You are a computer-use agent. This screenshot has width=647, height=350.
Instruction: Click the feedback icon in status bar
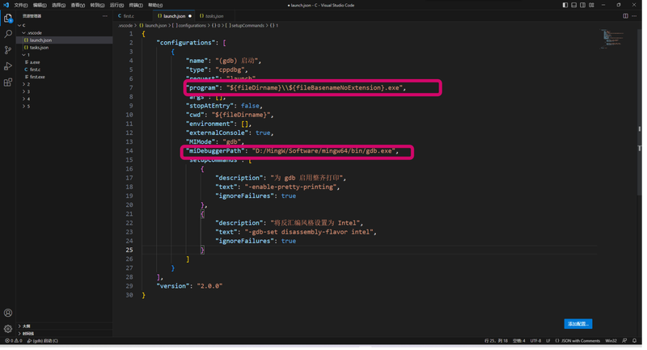coord(624,340)
